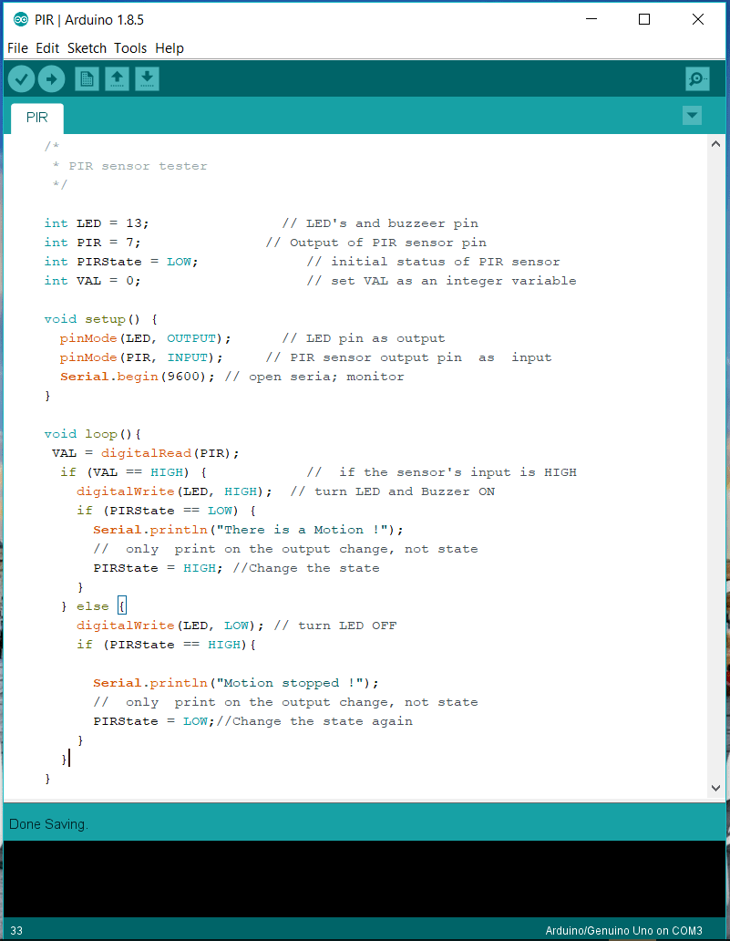Click the 'There is a Motion !' println line
This screenshot has width=730, height=941.
coord(248,530)
